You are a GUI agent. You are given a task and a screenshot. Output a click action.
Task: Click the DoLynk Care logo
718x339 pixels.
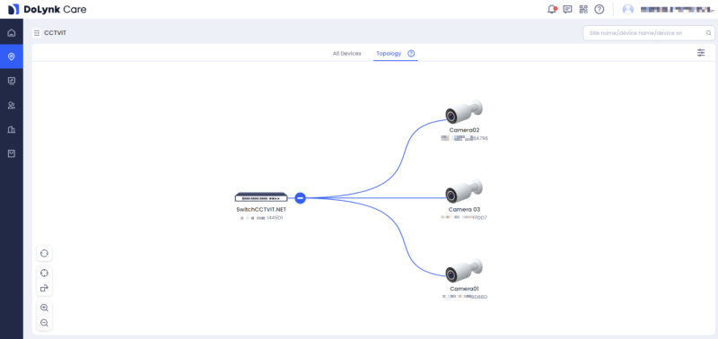(48, 9)
